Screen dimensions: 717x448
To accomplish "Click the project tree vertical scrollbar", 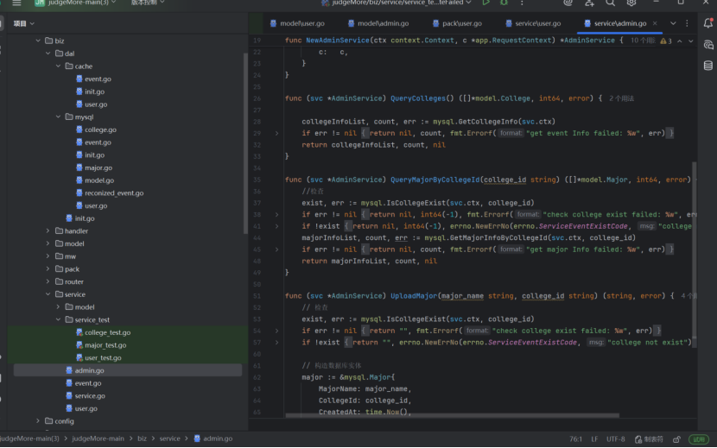I will [x=245, y=142].
